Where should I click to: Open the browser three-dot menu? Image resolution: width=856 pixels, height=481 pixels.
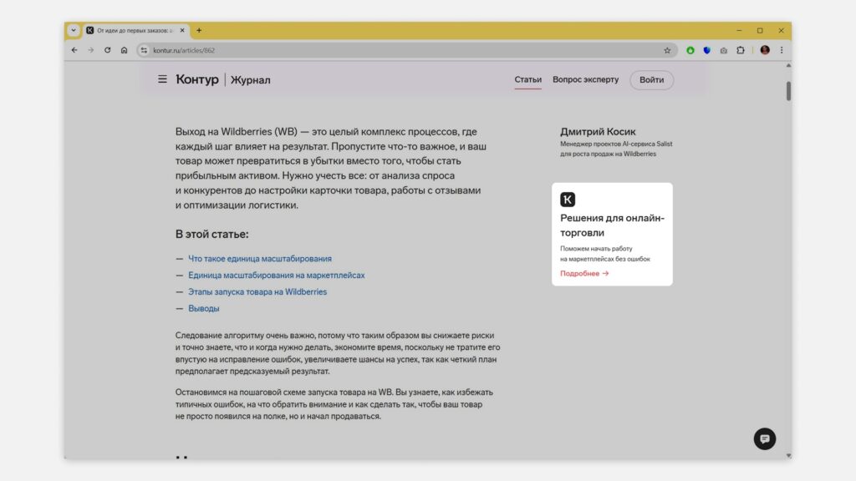click(782, 50)
